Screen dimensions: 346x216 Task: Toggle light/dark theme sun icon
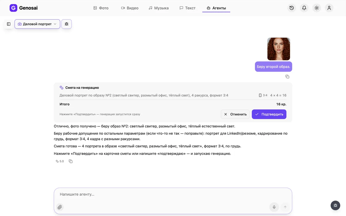pyautogui.click(x=317, y=8)
